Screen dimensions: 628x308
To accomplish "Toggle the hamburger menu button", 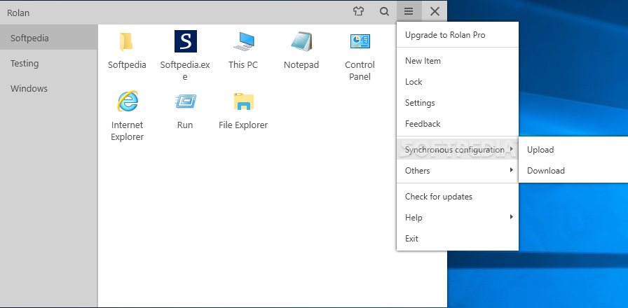I will [x=409, y=12].
